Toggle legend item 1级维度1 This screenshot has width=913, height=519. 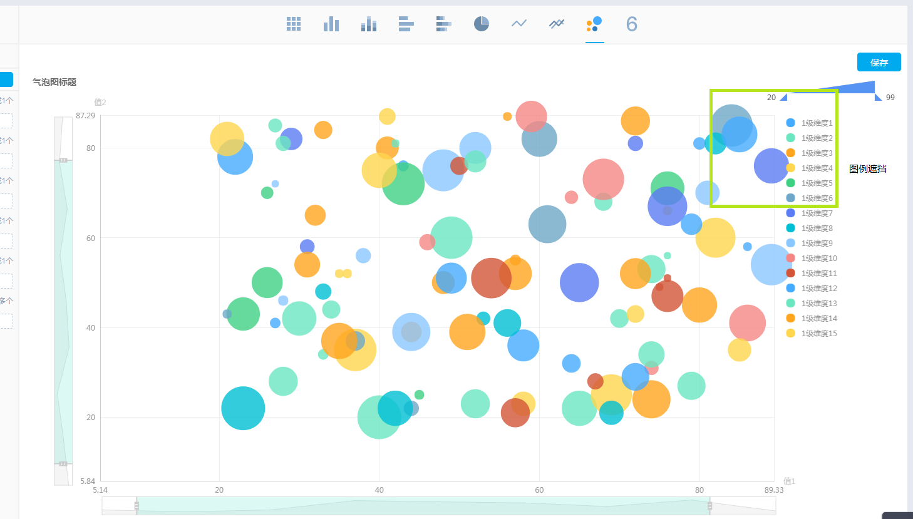click(814, 123)
